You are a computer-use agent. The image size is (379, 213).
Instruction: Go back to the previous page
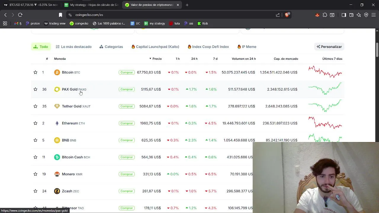5,15
